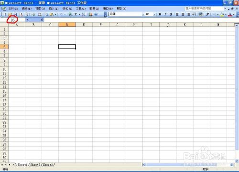The width and height of the screenshot is (239, 172).
Task: Paste using the clipboard Paste icon
Action: [52, 14]
